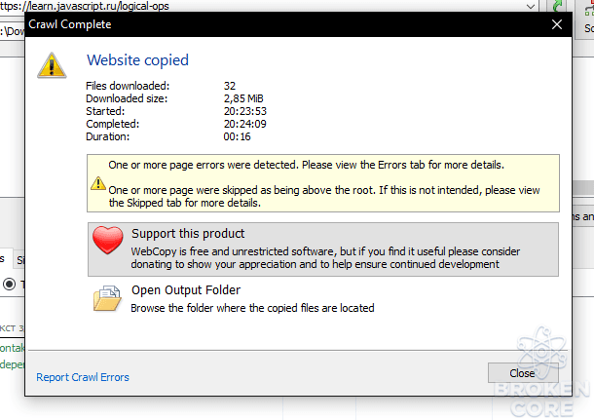The height and width of the screenshot is (420, 594).
Task: Click the green refresh icon in the top toolbar
Action: 557,7
